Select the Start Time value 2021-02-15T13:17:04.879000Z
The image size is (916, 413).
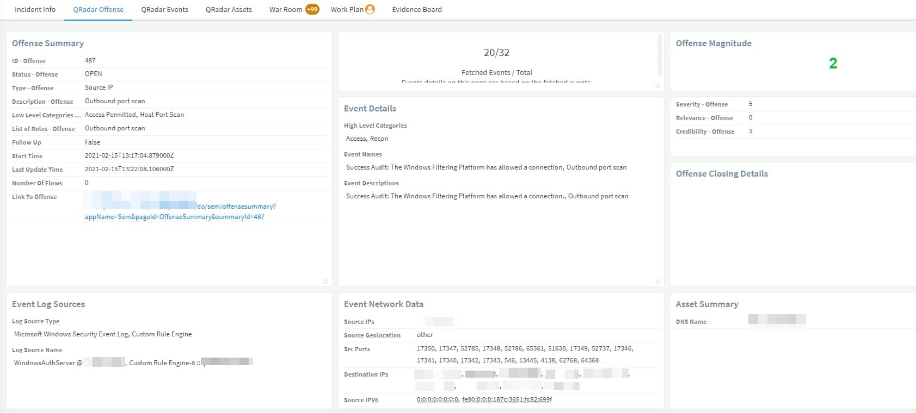130,155
